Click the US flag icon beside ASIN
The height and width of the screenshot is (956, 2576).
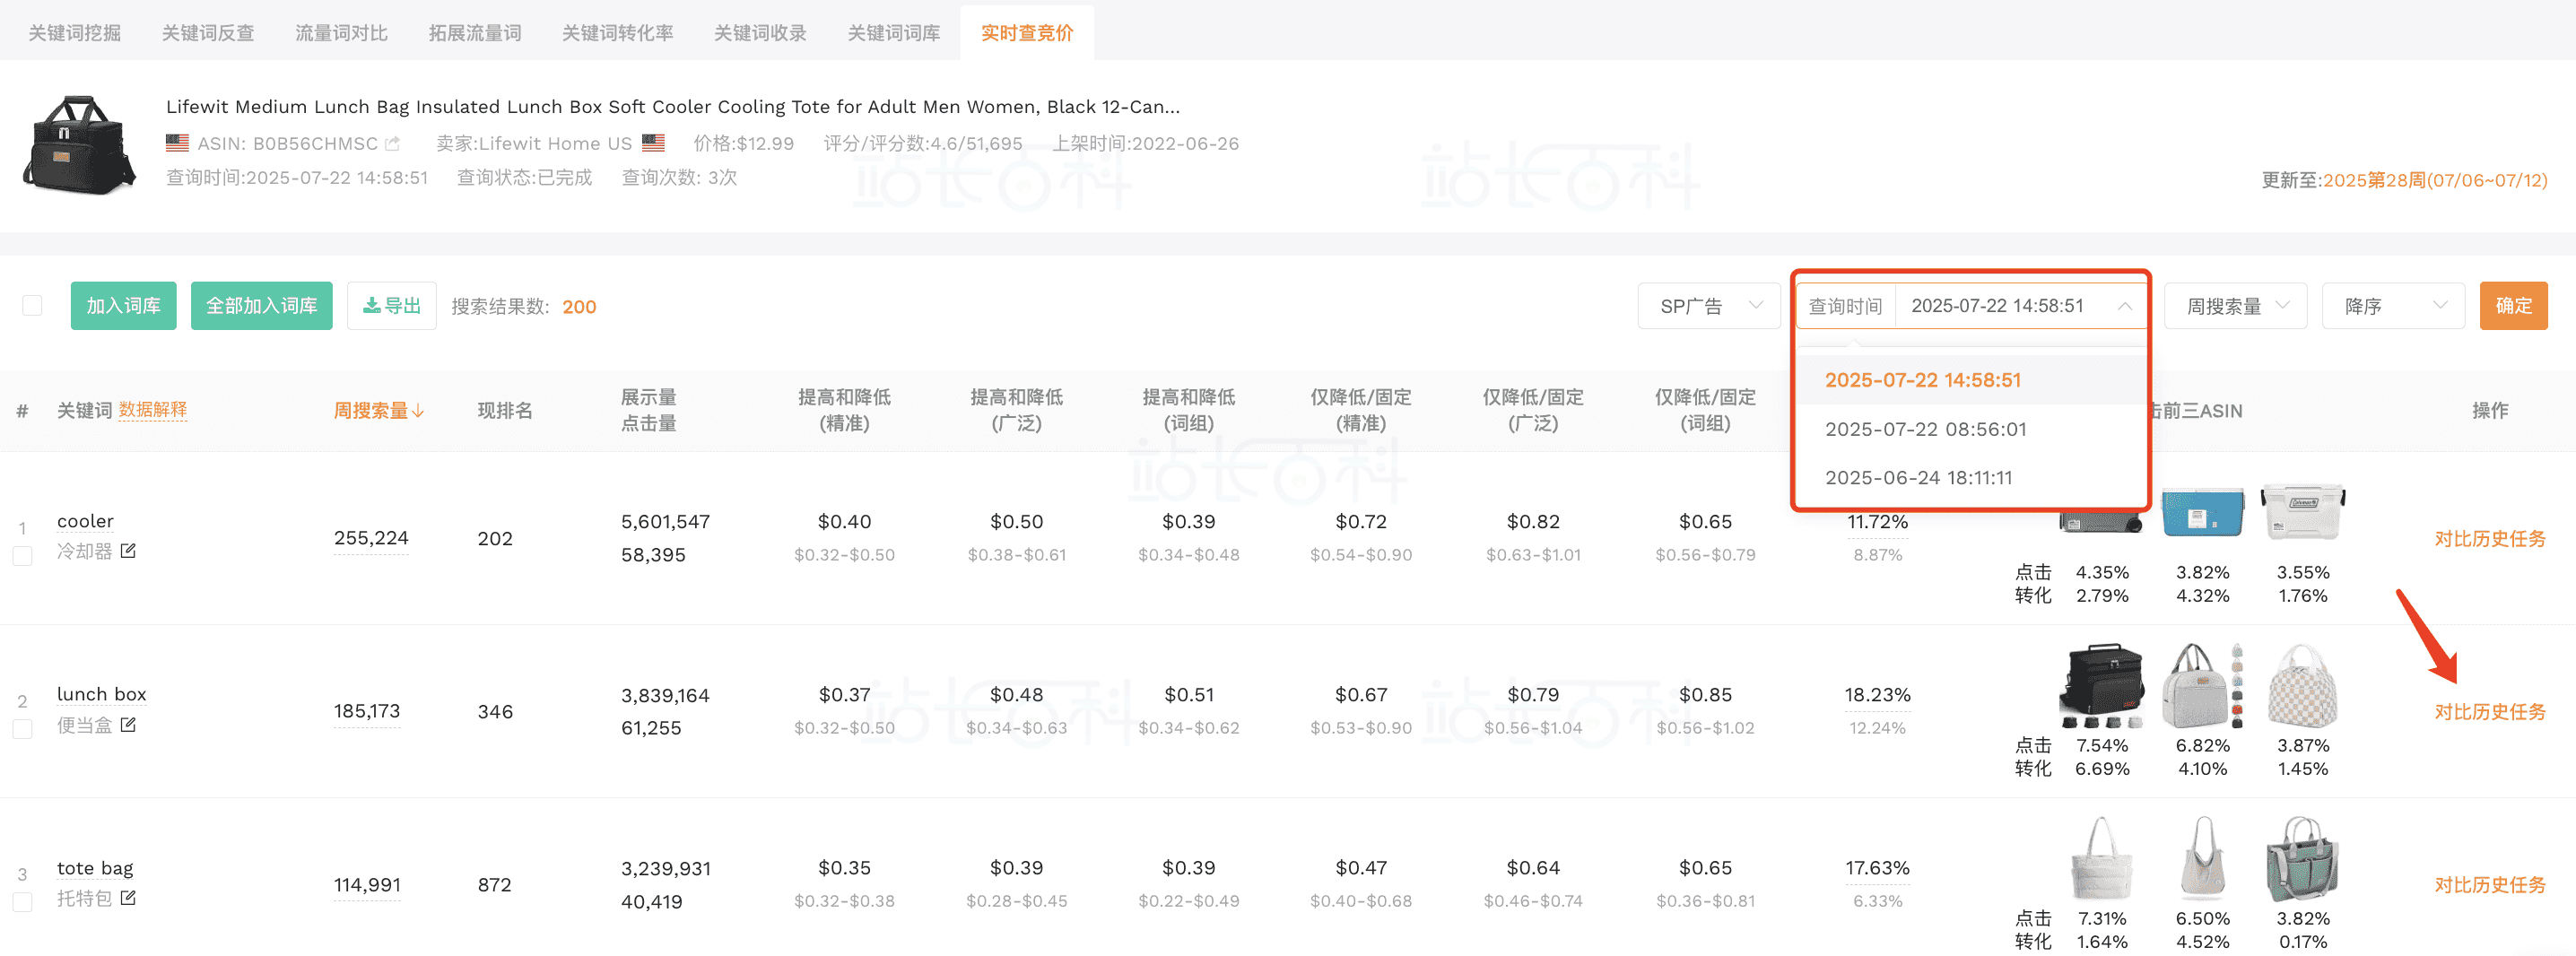(177, 143)
